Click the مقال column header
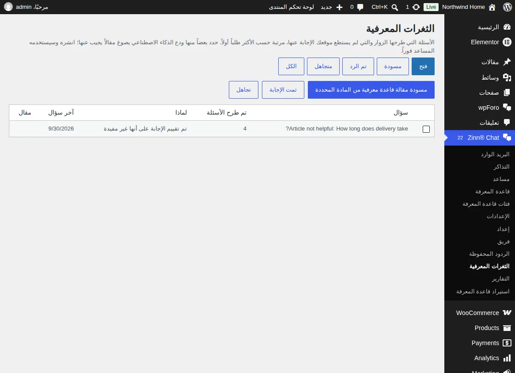This screenshot has height=373, width=515. click(25, 113)
